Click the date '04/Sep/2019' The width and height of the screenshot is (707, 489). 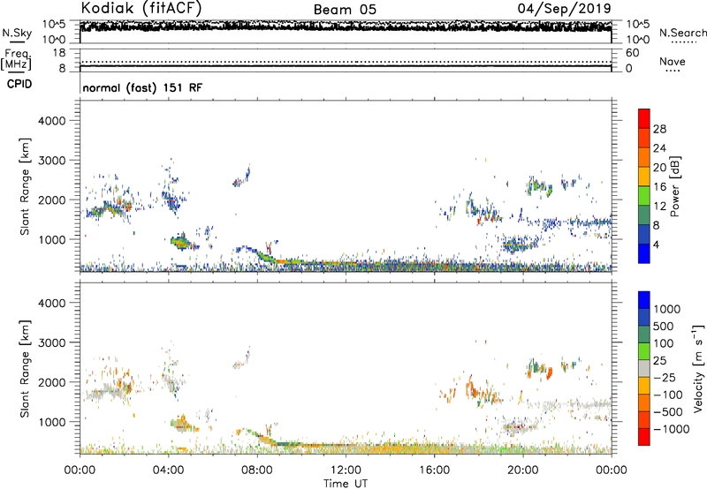[x=564, y=9]
